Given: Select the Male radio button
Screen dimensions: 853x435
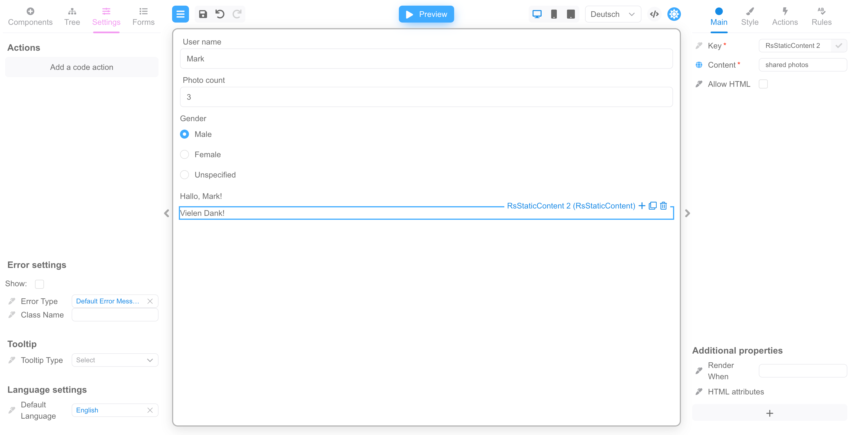Looking at the screenshot, I should (184, 134).
